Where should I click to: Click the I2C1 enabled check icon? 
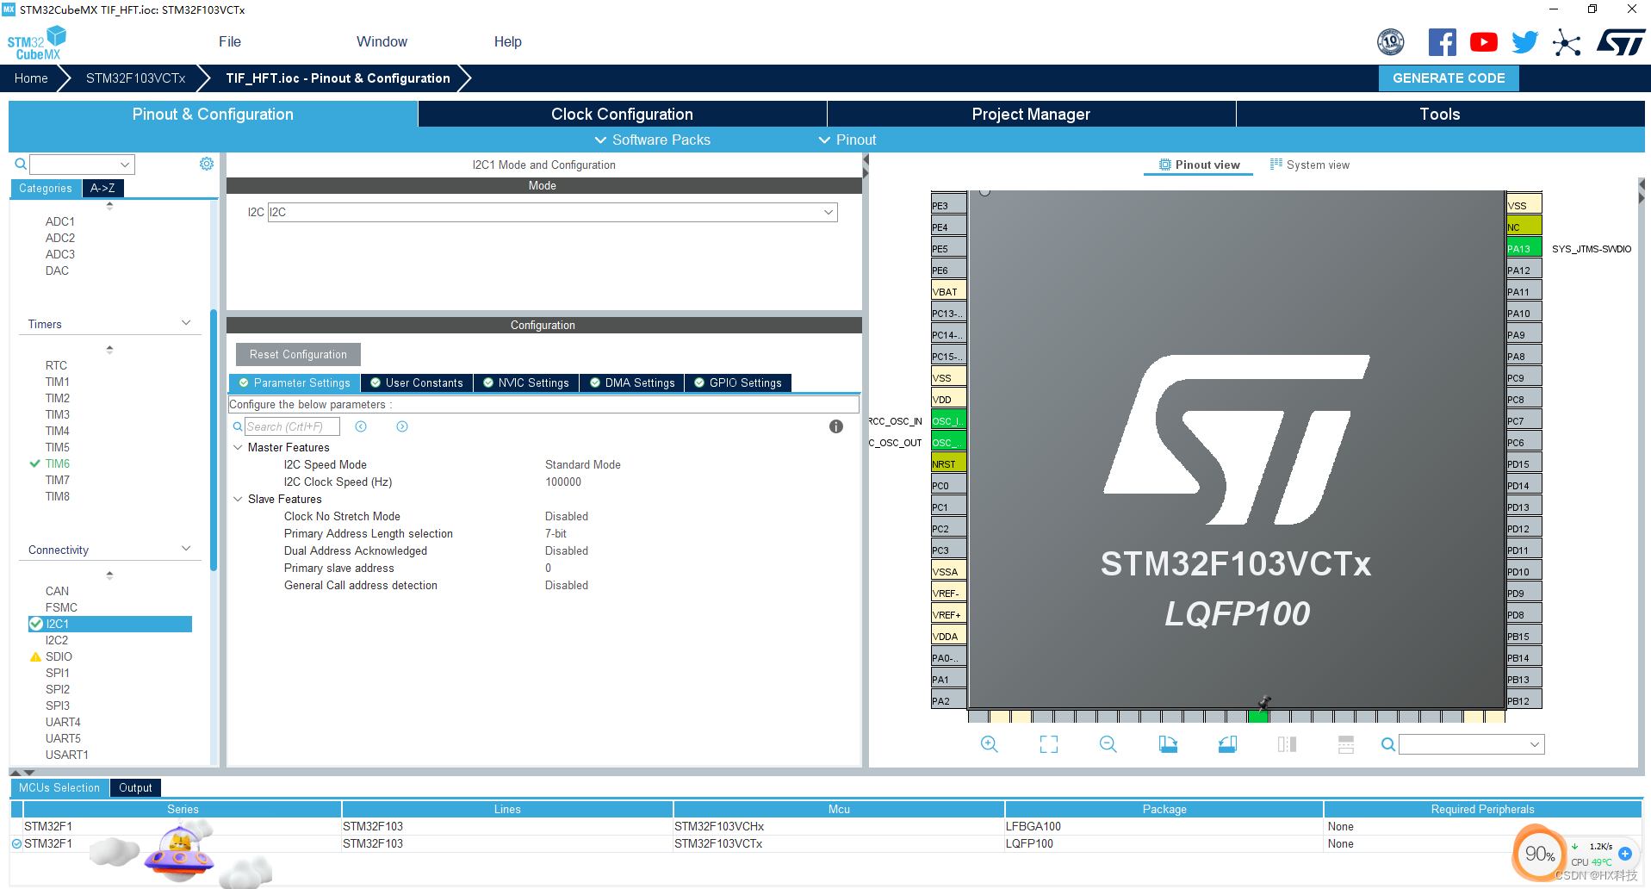coord(36,624)
